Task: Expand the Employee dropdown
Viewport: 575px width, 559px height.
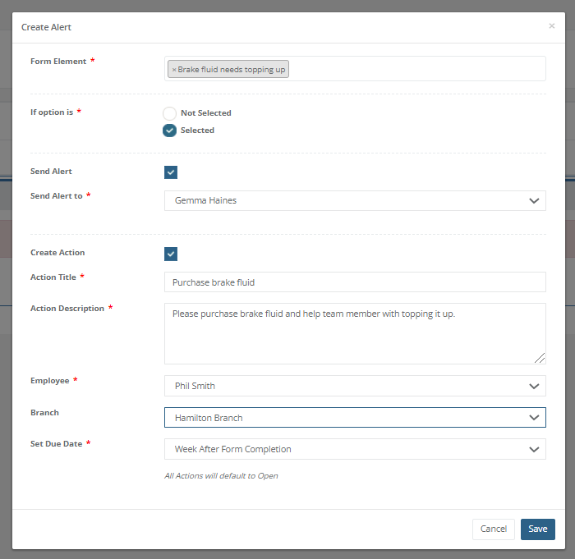Action: pyautogui.click(x=355, y=386)
